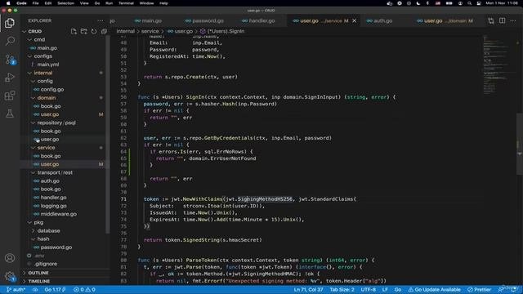Open the Testing flask view

(10, 114)
